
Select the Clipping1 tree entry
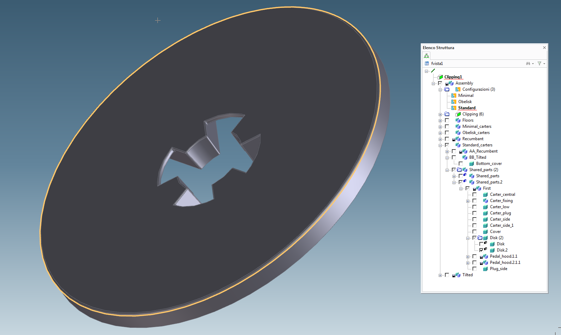[x=453, y=77]
